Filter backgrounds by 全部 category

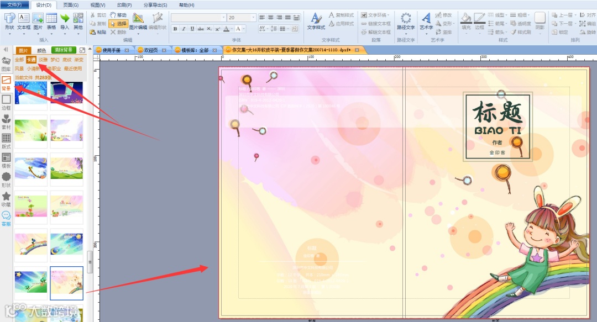click(x=19, y=60)
